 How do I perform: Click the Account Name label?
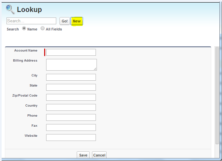point(26,51)
